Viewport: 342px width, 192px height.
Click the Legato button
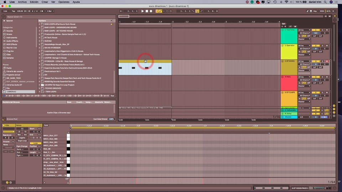(x=22, y=138)
